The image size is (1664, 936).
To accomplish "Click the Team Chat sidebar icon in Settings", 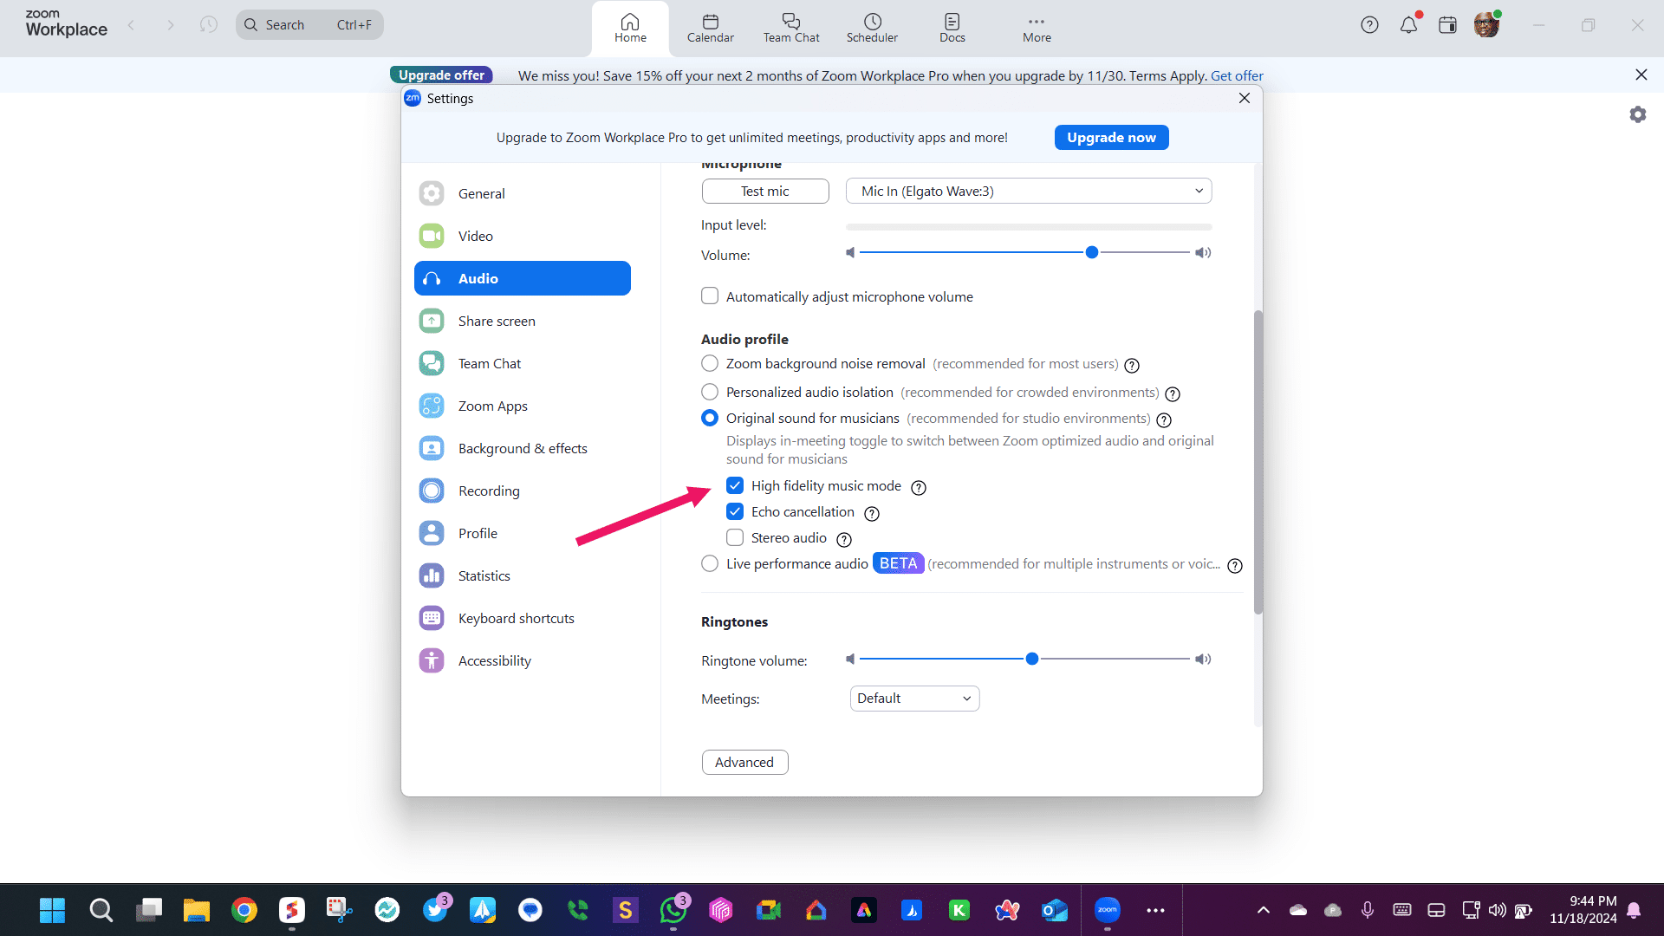I will click(x=432, y=363).
